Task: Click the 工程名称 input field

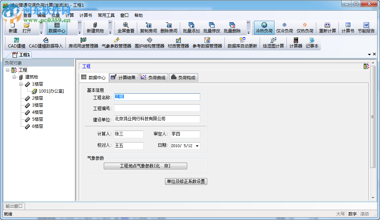Action: click(157, 97)
